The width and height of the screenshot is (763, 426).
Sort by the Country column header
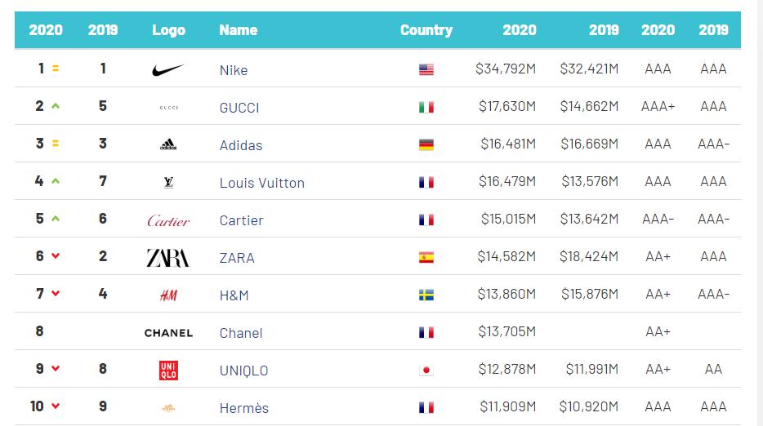click(426, 30)
